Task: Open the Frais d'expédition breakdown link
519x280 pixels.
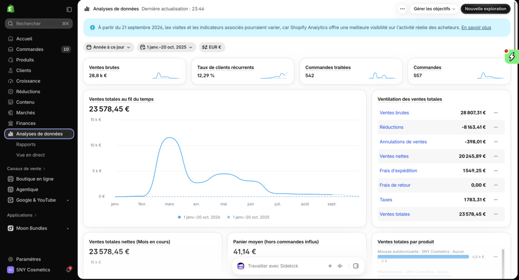Action: coord(398,170)
